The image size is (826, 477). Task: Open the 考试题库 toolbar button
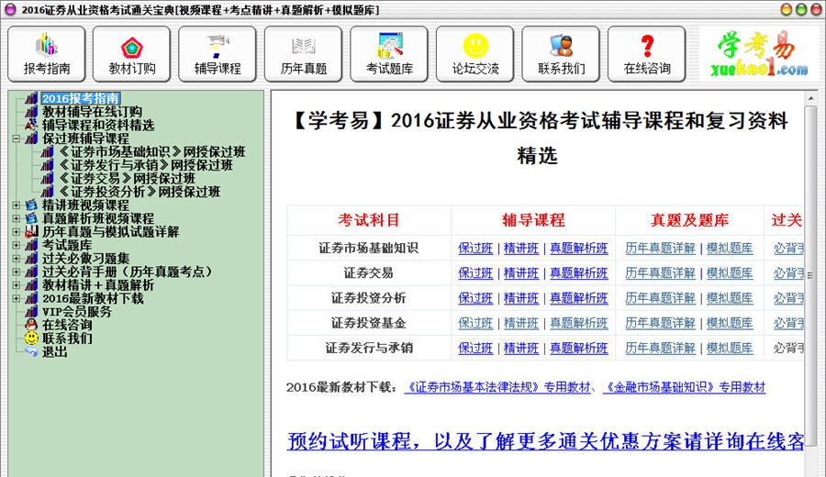pos(389,54)
